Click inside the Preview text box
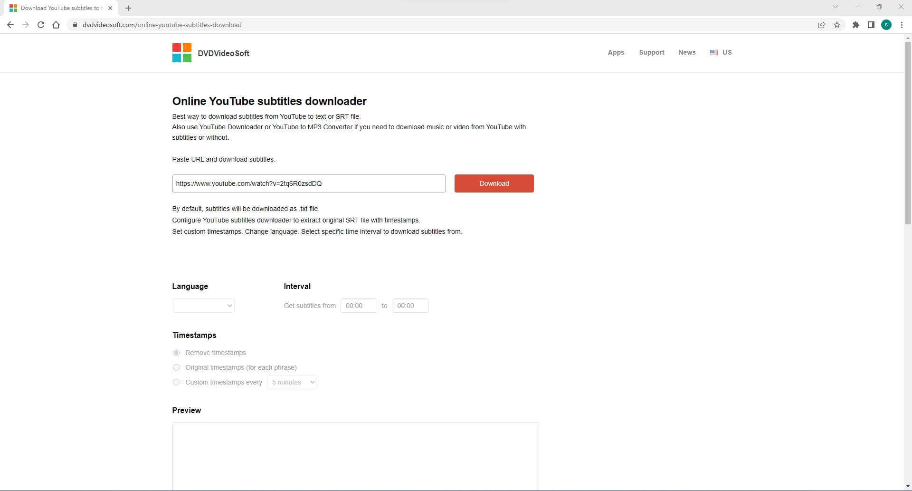 (355, 456)
